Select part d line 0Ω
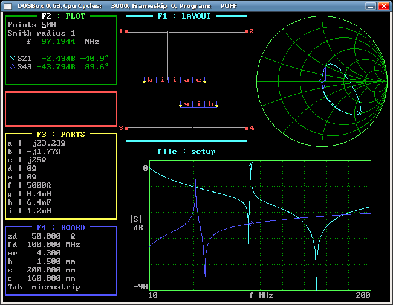Screen dimensions: 393x305 [22, 169]
